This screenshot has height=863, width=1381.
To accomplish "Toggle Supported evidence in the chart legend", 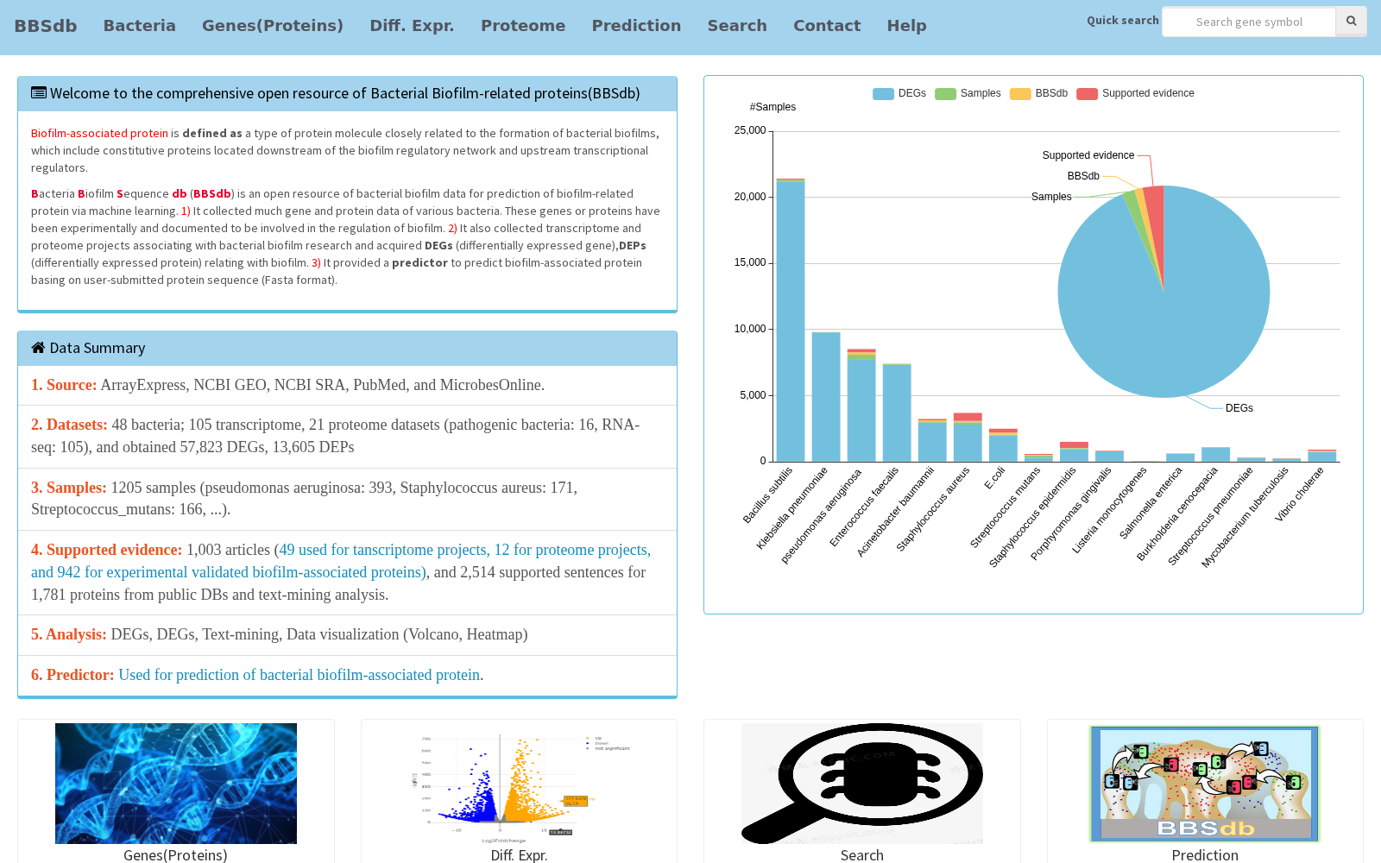I will pyautogui.click(x=1136, y=93).
